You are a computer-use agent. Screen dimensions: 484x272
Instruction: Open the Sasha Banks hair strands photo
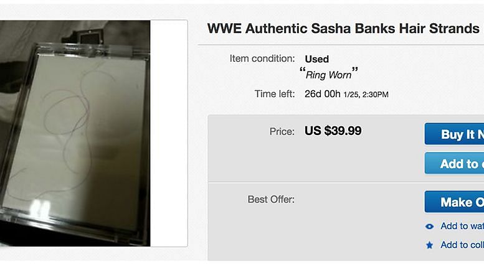click(x=75, y=134)
